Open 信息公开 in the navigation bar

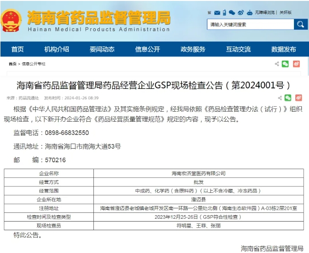[147, 49]
